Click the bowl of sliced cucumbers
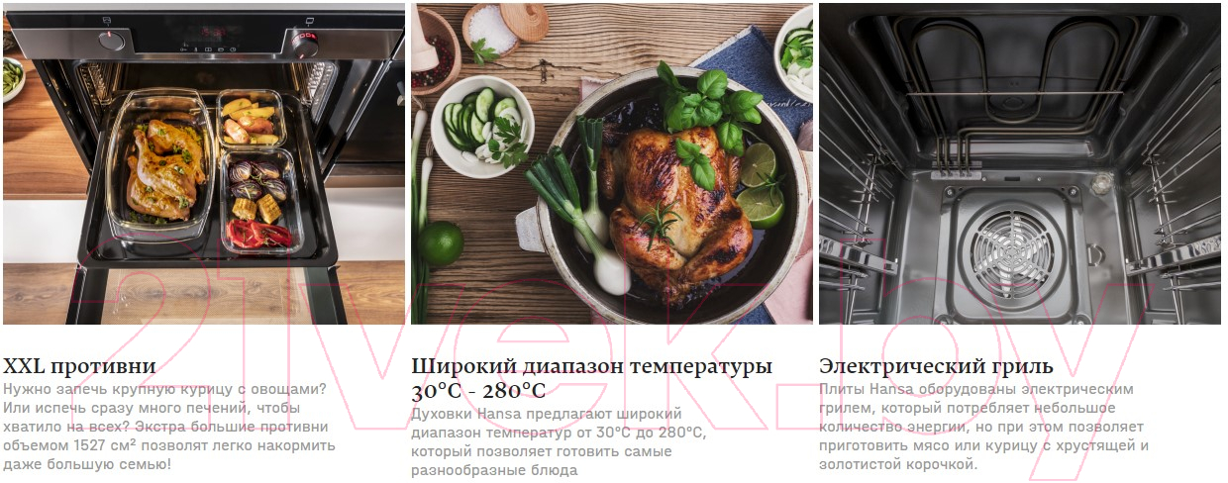The height and width of the screenshot is (483, 1228). (x=482, y=126)
